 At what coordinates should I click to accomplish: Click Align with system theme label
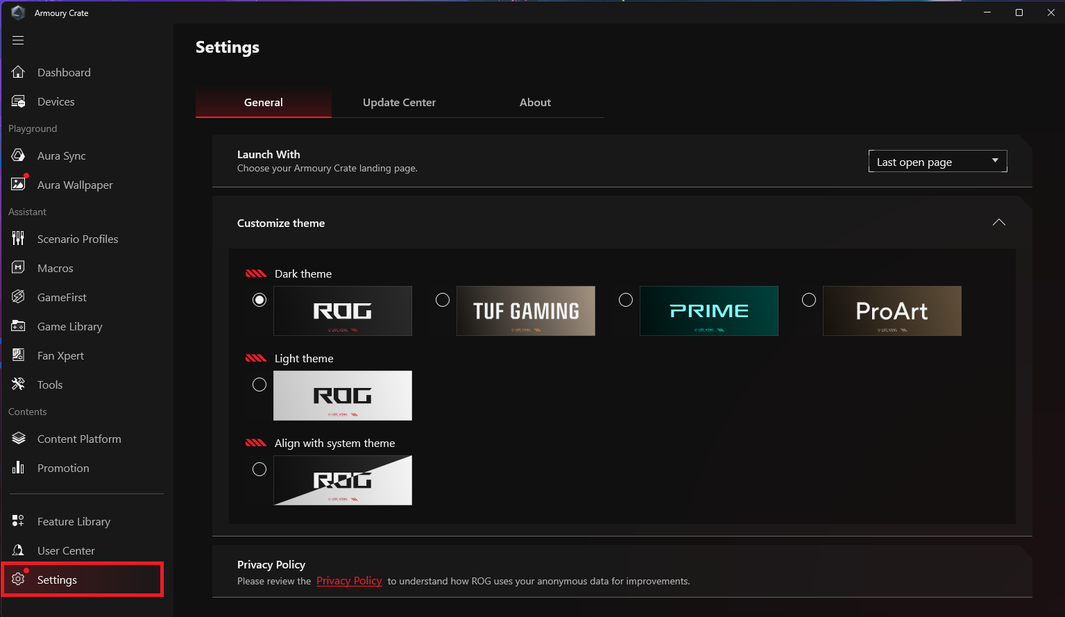[335, 443]
